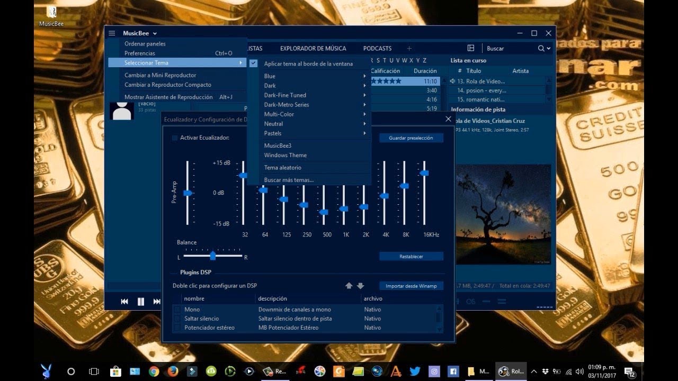This screenshot has height=381, width=678.
Task: Open Cortana search circle on taskbar
Action: tap(71, 371)
